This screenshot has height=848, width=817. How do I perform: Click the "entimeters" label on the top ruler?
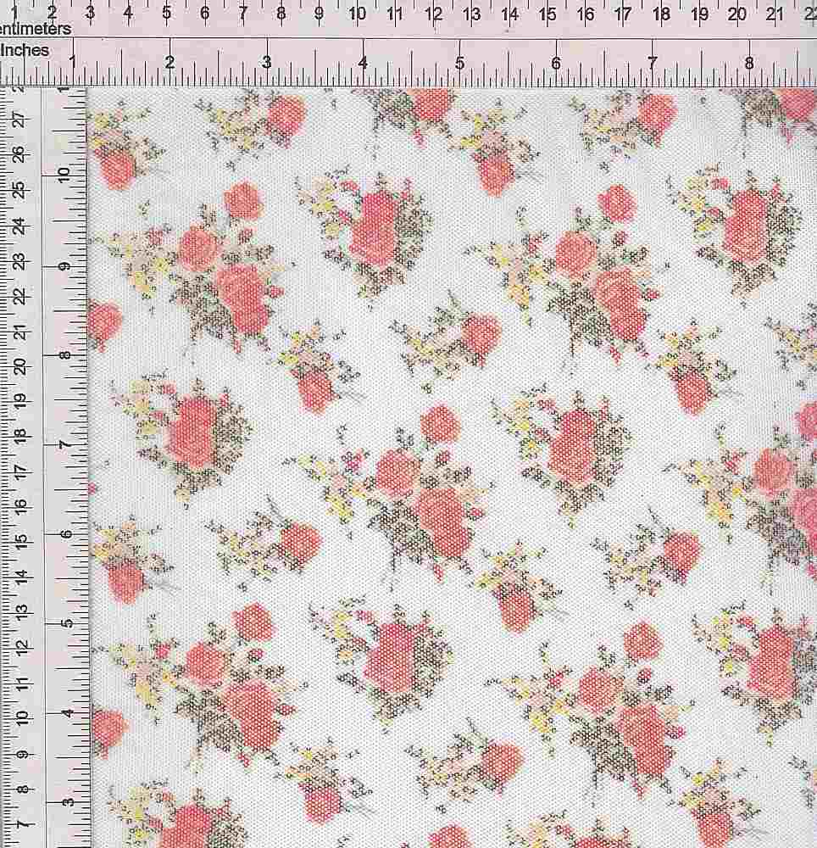35,29
